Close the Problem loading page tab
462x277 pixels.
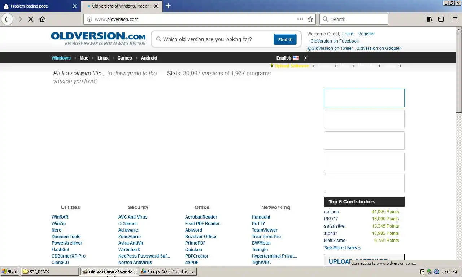click(x=74, y=6)
